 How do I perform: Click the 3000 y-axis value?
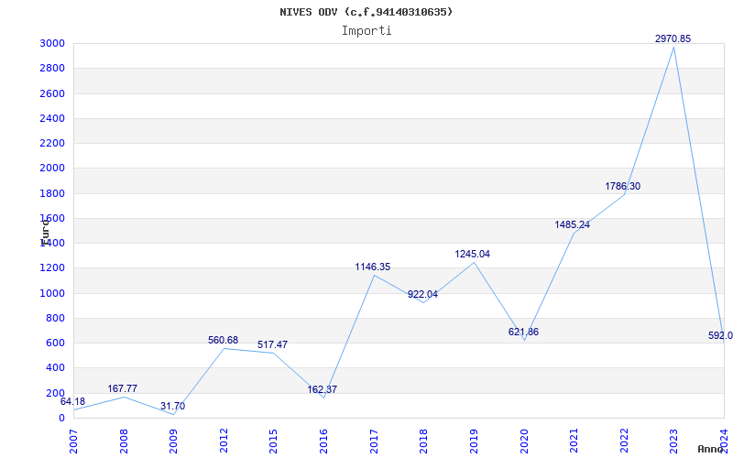click(x=52, y=43)
